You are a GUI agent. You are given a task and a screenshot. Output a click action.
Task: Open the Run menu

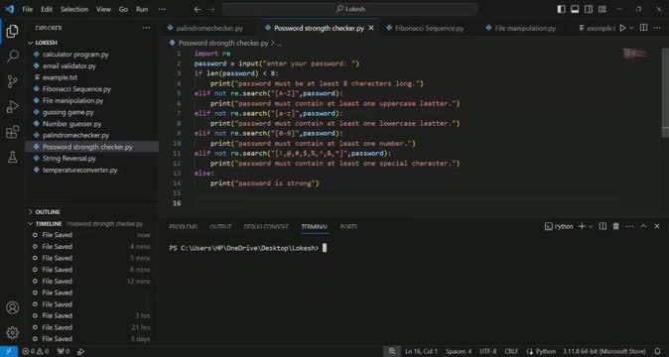pyautogui.click(x=142, y=9)
